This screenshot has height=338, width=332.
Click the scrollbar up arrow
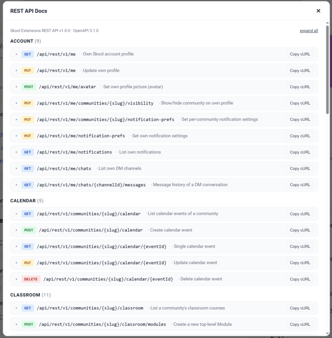tap(327, 23)
